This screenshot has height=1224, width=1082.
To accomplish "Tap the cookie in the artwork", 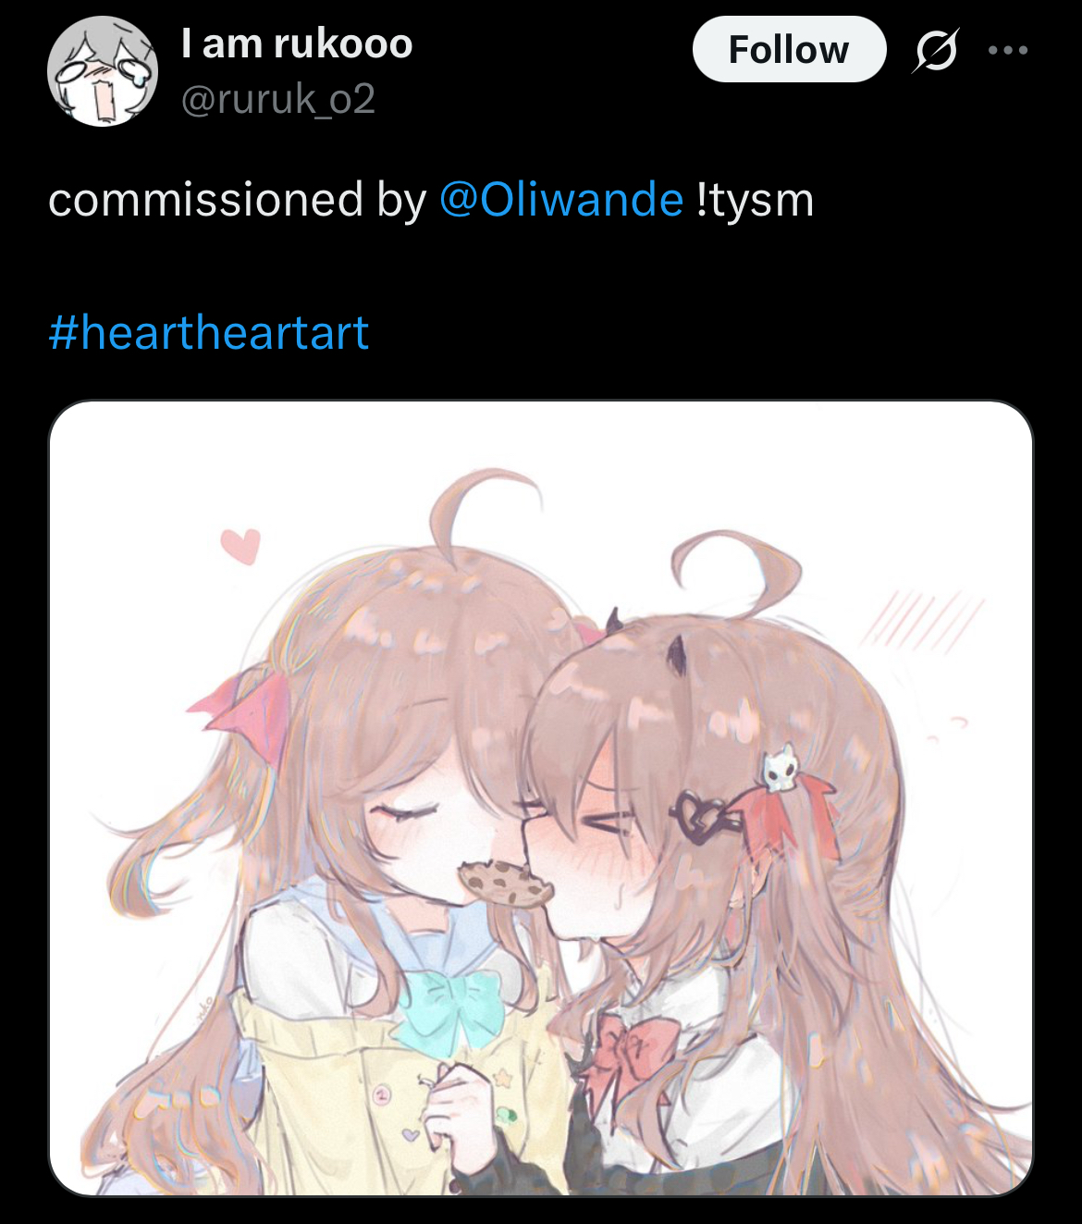I will [x=507, y=882].
